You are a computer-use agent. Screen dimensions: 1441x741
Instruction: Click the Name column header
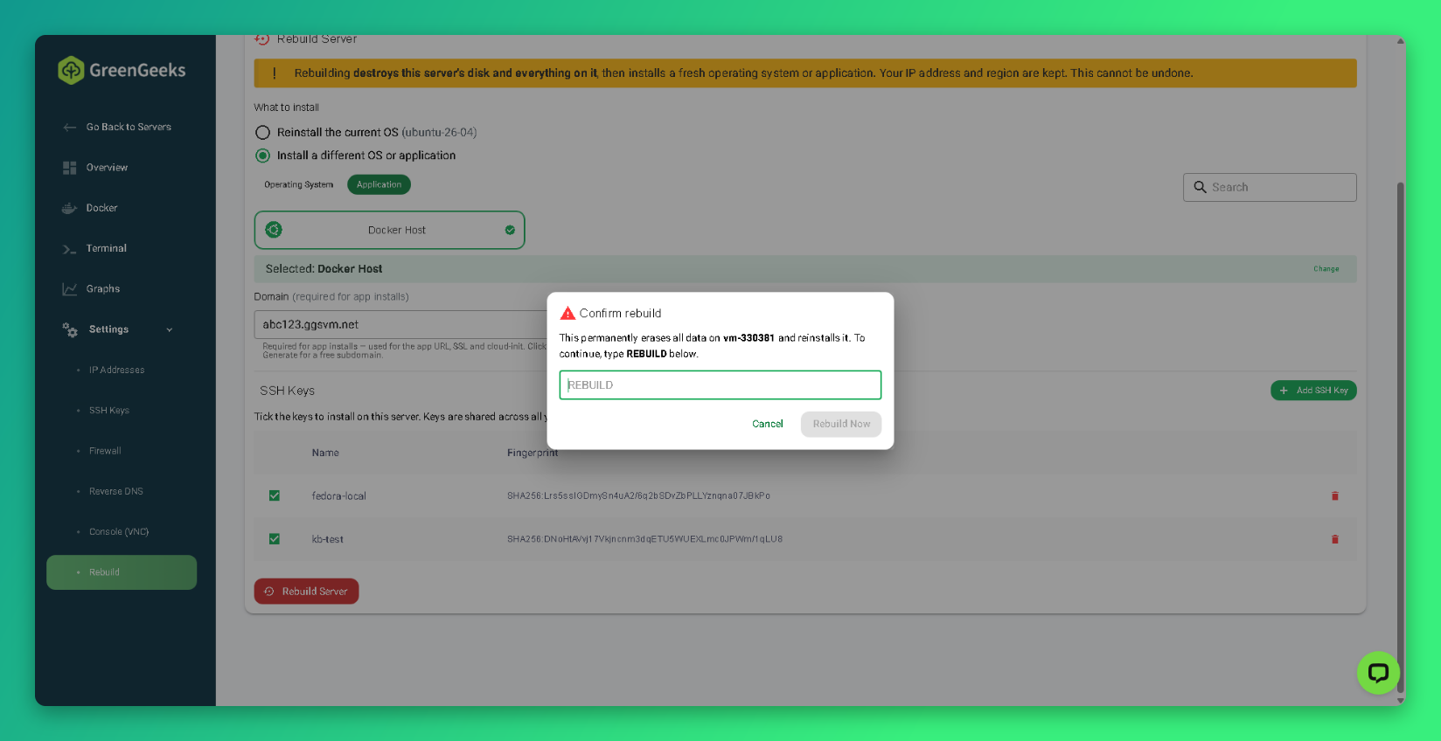click(x=325, y=453)
